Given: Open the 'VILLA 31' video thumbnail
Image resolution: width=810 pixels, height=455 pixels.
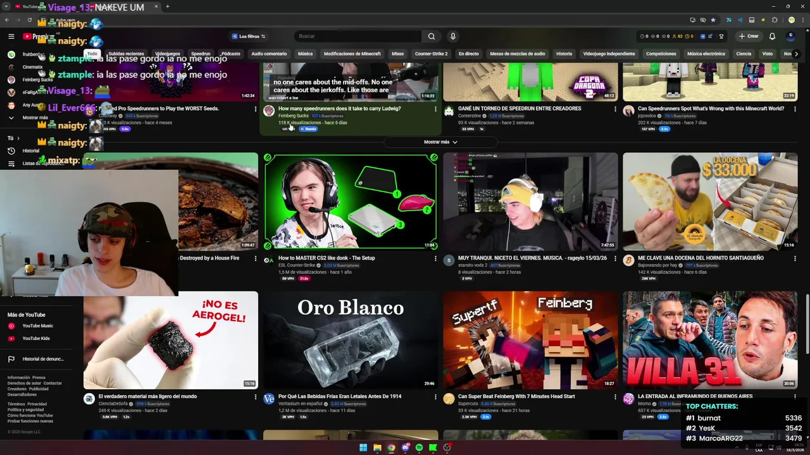Looking at the screenshot, I should coord(710,340).
